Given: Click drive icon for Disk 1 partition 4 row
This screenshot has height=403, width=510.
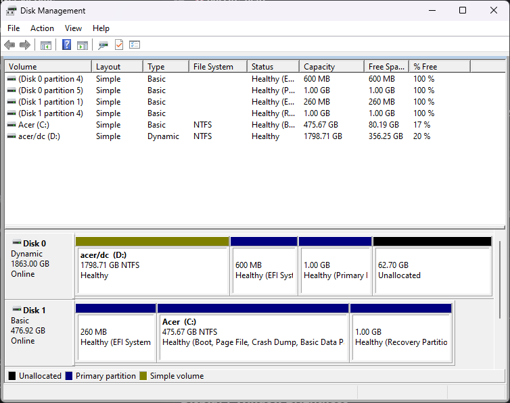Looking at the screenshot, I should [11, 113].
